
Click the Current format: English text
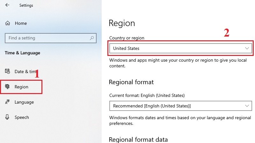[x=147, y=95]
